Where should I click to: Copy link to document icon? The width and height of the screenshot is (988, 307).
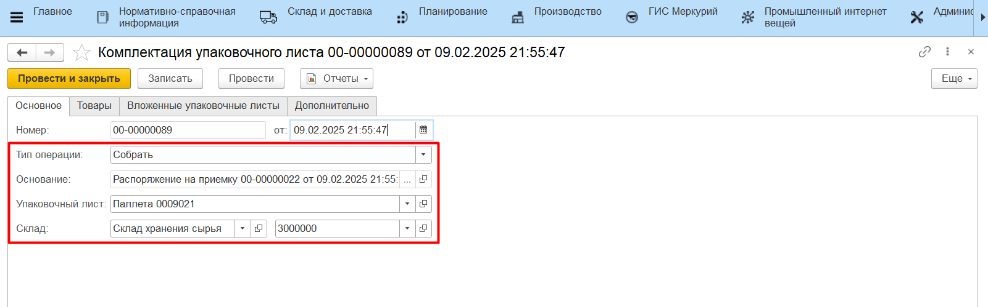tap(924, 52)
